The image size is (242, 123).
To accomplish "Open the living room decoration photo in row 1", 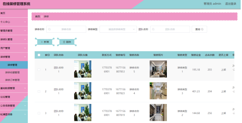I will 158,69.
